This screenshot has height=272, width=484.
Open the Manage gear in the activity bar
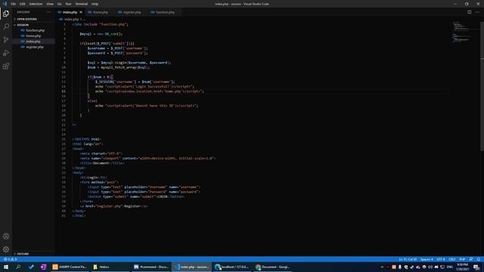tap(6, 249)
